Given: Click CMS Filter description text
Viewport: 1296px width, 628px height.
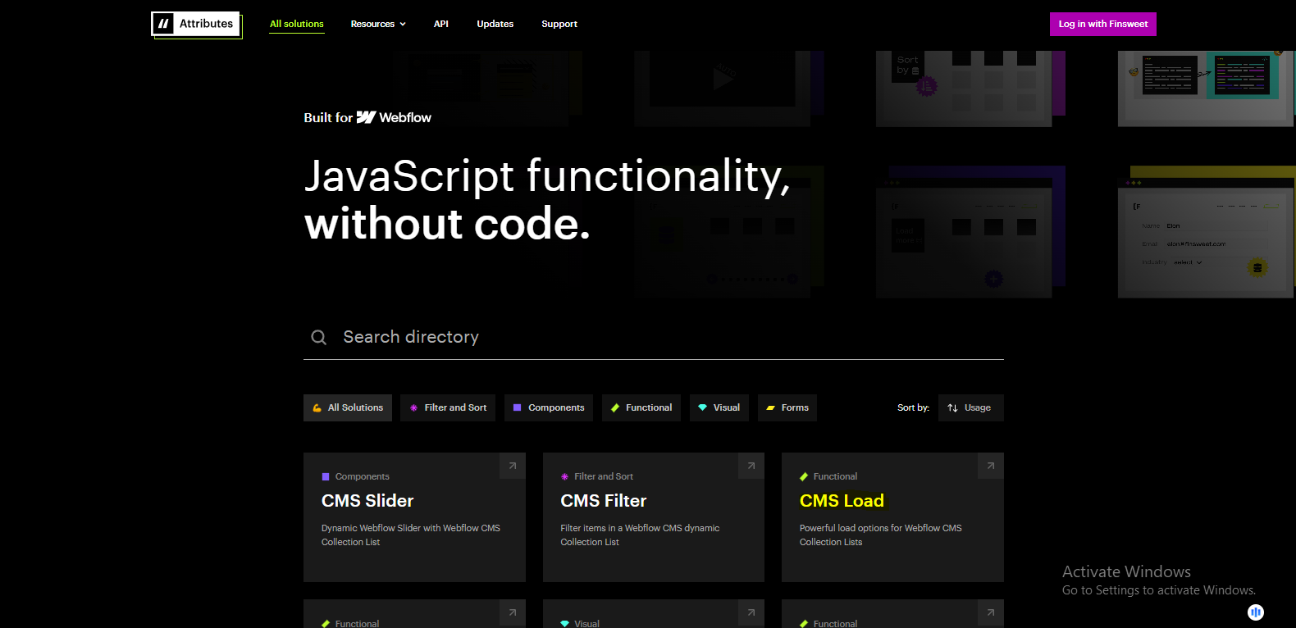Looking at the screenshot, I should tap(640, 535).
